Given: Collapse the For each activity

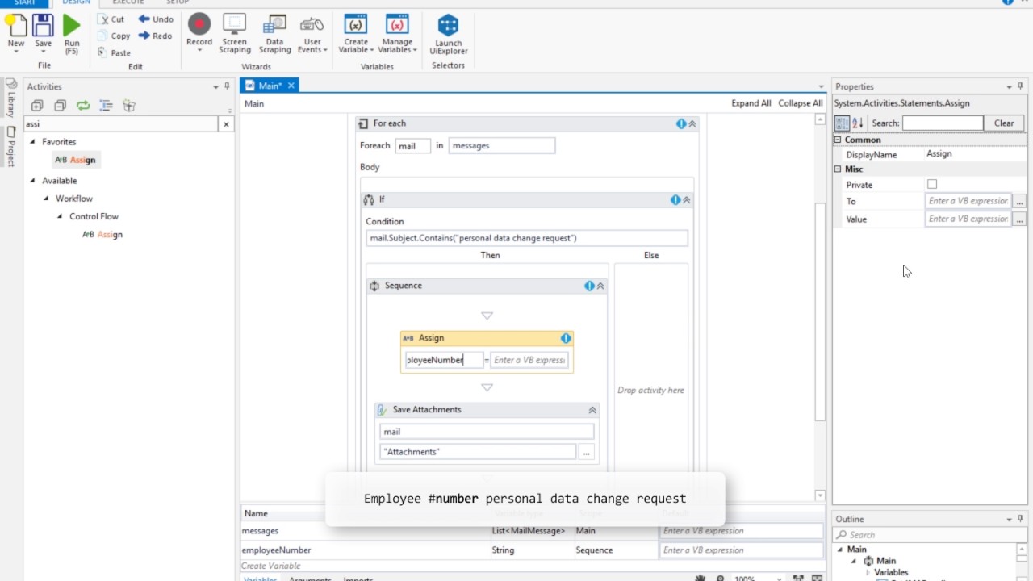Looking at the screenshot, I should (692, 124).
